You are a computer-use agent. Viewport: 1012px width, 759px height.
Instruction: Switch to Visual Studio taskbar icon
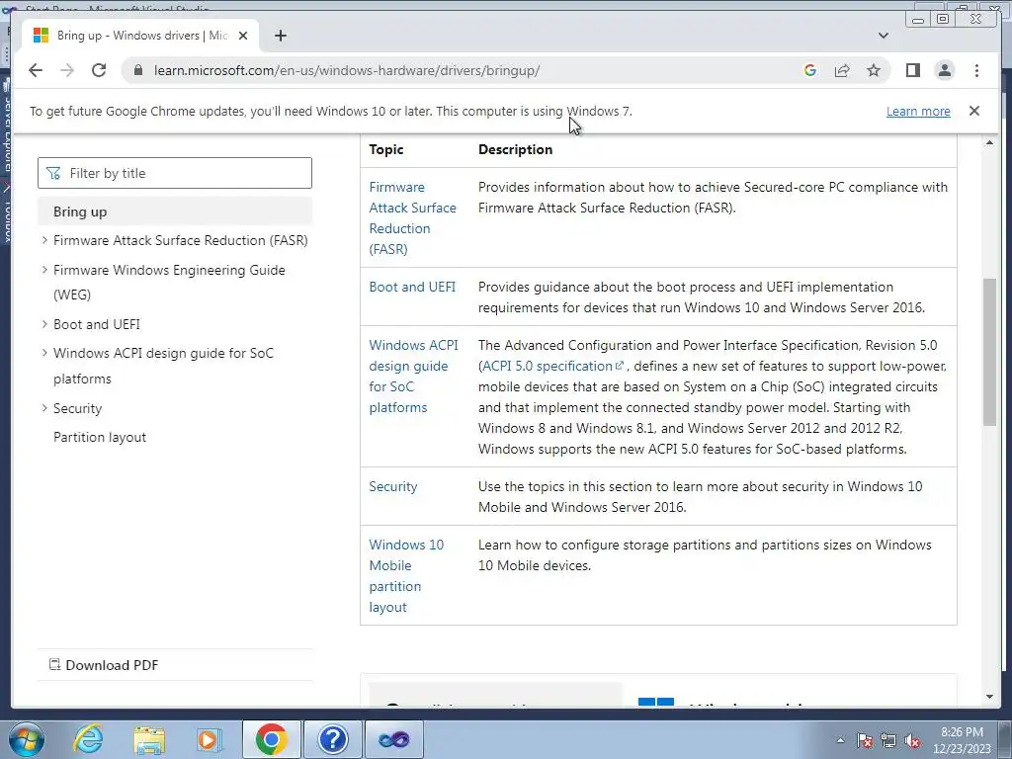click(394, 739)
